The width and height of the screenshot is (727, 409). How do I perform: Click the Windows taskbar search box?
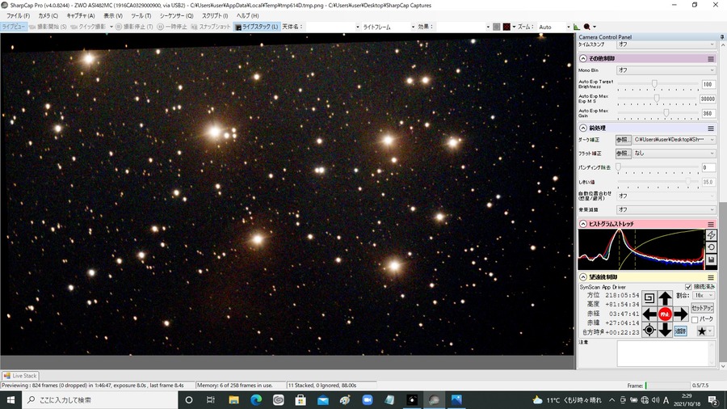pos(99,400)
